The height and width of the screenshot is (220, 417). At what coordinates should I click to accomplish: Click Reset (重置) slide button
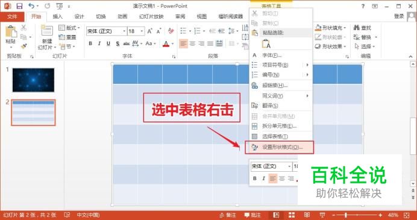pyautogui.click(x=68, y=37)
